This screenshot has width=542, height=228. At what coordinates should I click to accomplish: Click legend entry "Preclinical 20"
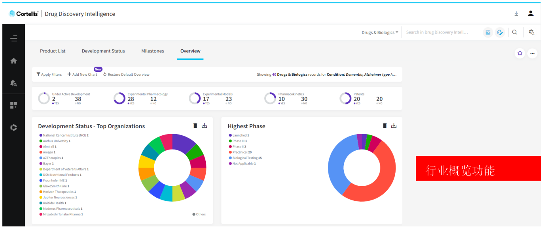[240, 152]
